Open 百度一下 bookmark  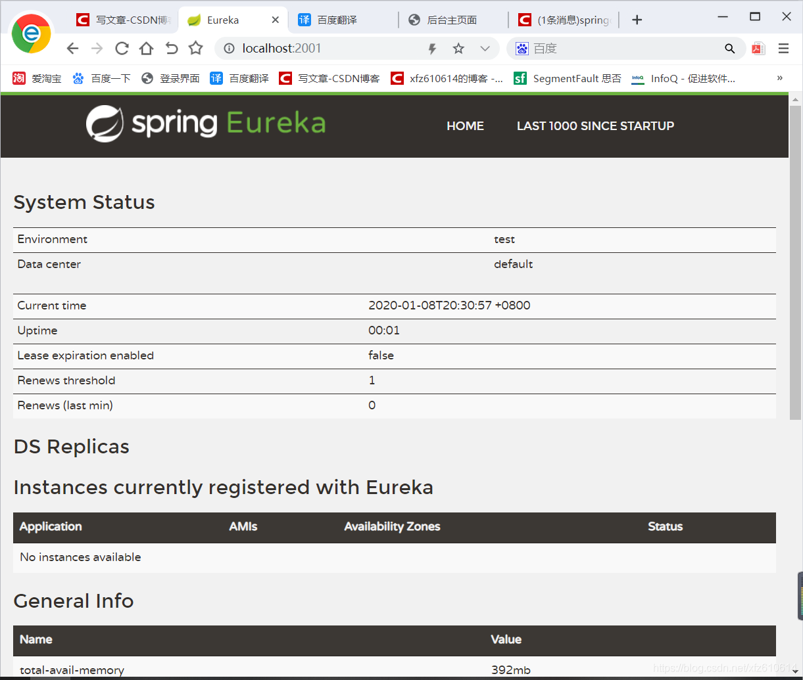point(102,78)
